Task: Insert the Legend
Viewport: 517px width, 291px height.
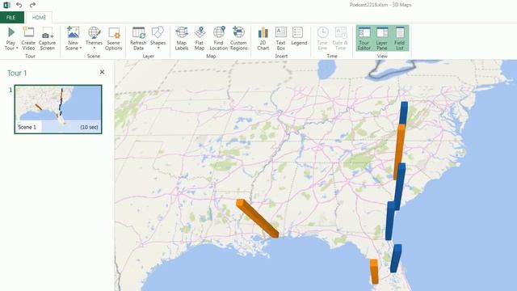Action: [299, 36]
